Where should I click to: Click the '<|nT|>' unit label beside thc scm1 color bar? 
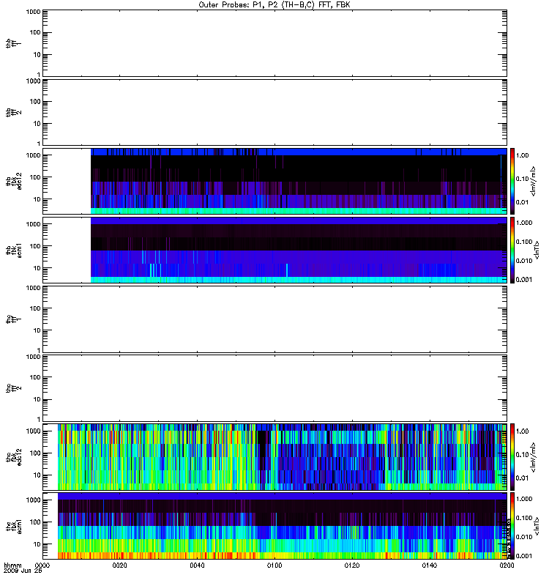coord(537,526)
